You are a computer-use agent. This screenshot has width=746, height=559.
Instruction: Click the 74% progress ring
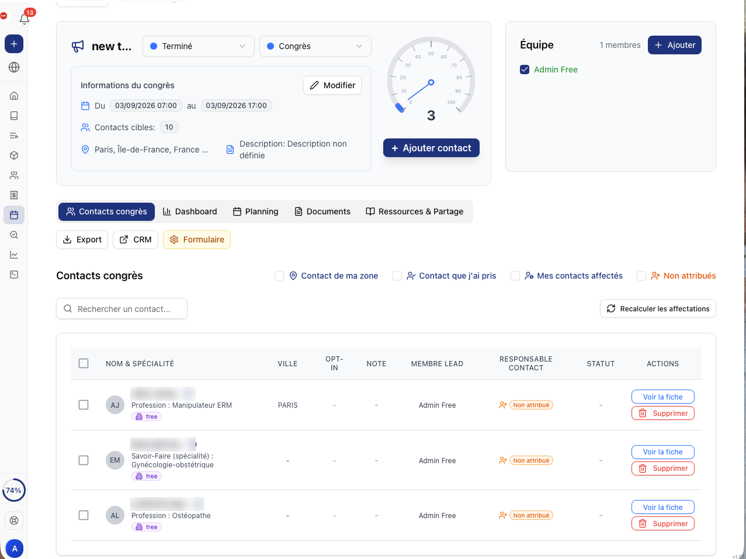[x=14, y=491]
